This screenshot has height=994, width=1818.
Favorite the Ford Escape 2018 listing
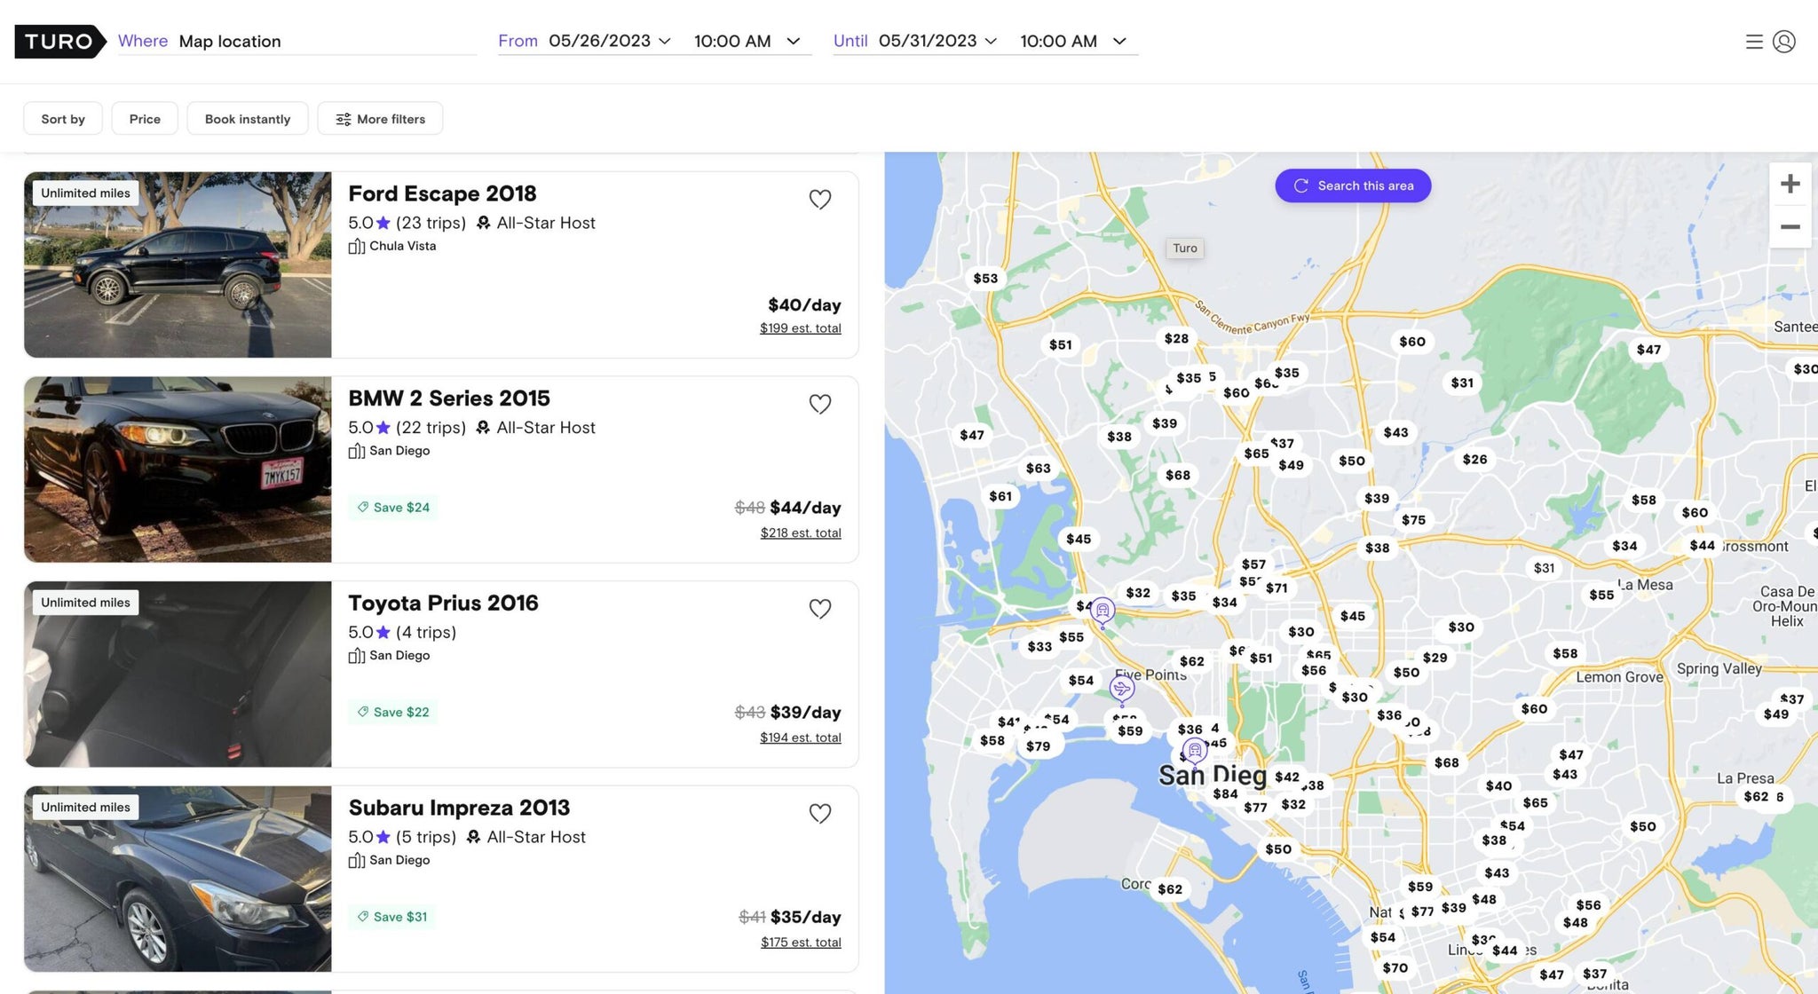[x=819, y=200]
